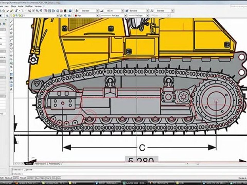Select the Region tool
Screen dimensions: 247x185
click(11, 82)
